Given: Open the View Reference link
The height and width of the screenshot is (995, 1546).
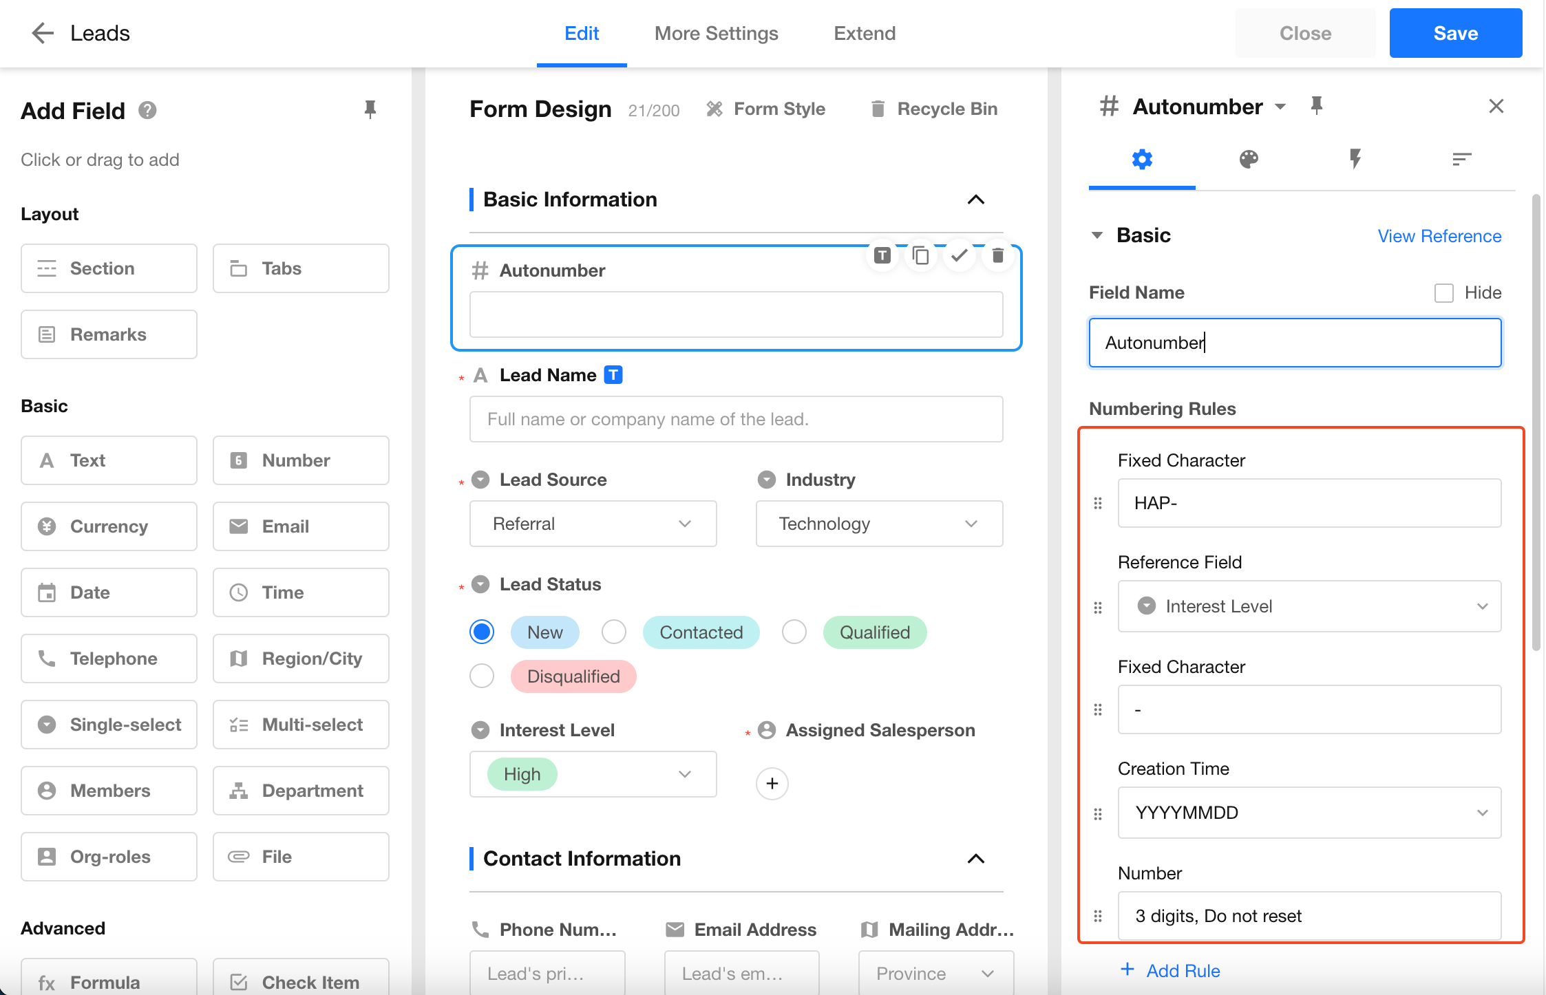Looking at the screenshot, I should tap(1439, 236).
